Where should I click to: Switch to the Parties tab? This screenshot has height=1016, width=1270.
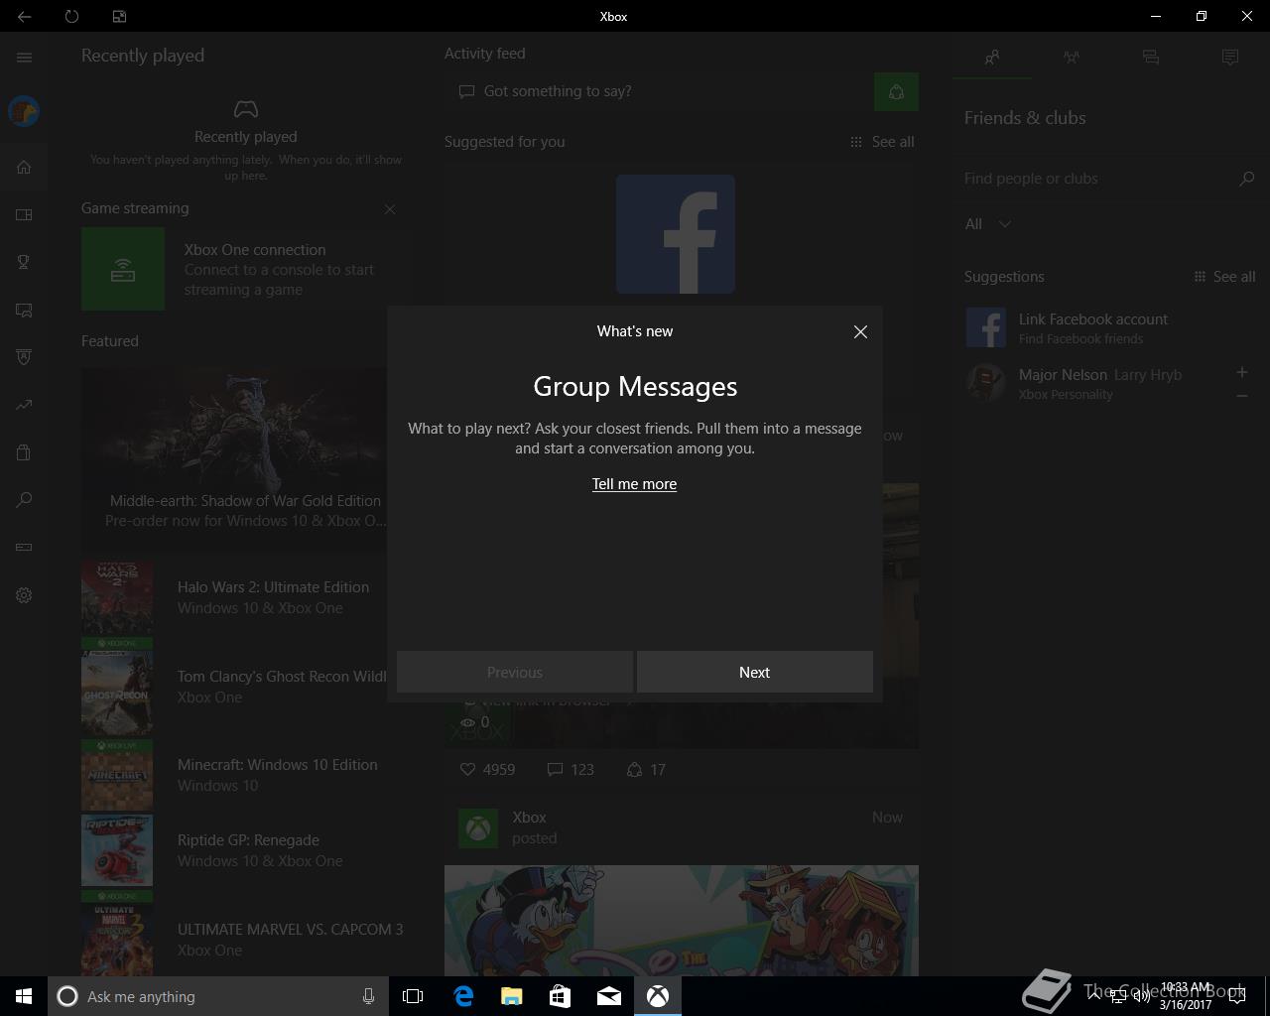click(x=1072, y=58)
